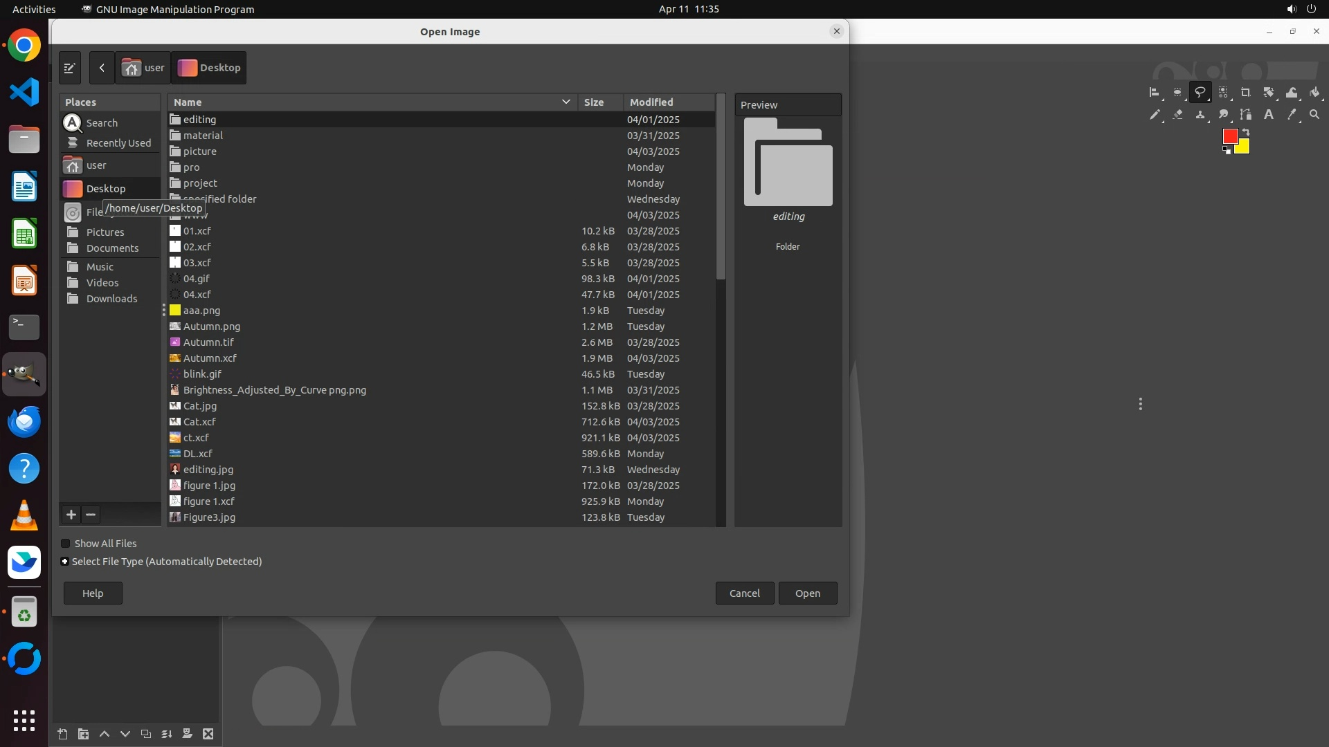Switch to the user path bar segment
The image size is (1329, 747).
click(x=143, y=68)
